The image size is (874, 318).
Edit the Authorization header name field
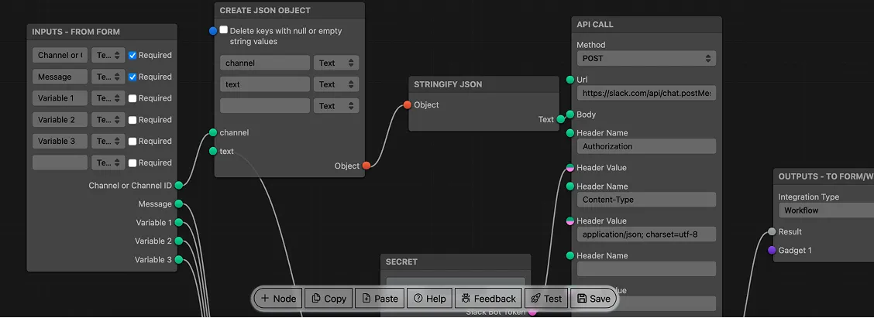click(646, 146)
